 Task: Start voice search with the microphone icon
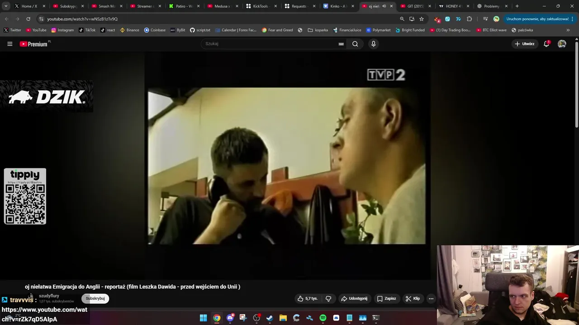pos(373,44)
